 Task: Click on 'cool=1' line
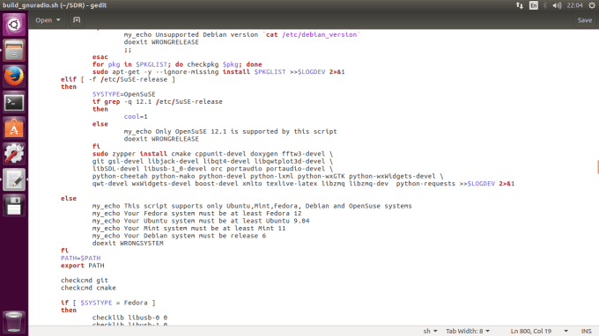(x=136, y=117)
